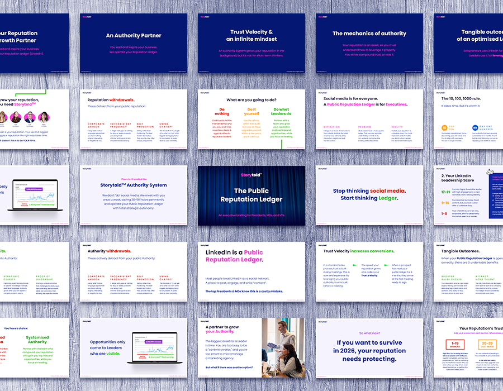Select 'Storytold™ Authority System' heading
The height and width of the screenshot is (391, 503).
(x=134, y=185)
